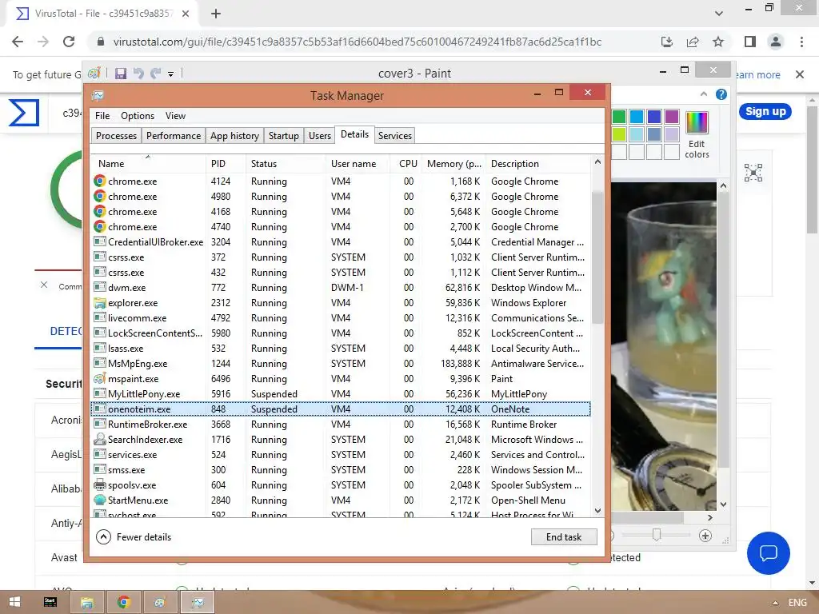The height and width of the screenshot is (614, 819).
Task: Click the Paint undo arrow icon
Action: click(138, 74)
